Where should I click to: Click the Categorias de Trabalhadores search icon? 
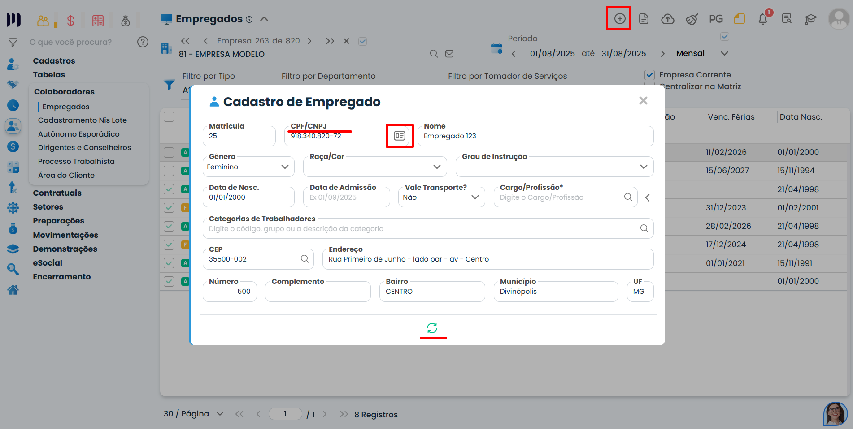[x=644, y=228]
